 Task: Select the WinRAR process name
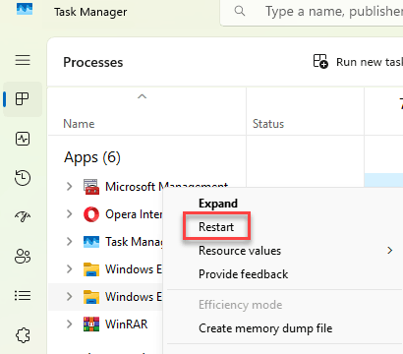[127, 324]
